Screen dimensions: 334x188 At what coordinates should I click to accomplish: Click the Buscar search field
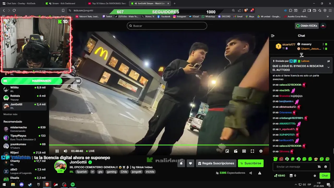pyautogui.click(x=167, y=26)
